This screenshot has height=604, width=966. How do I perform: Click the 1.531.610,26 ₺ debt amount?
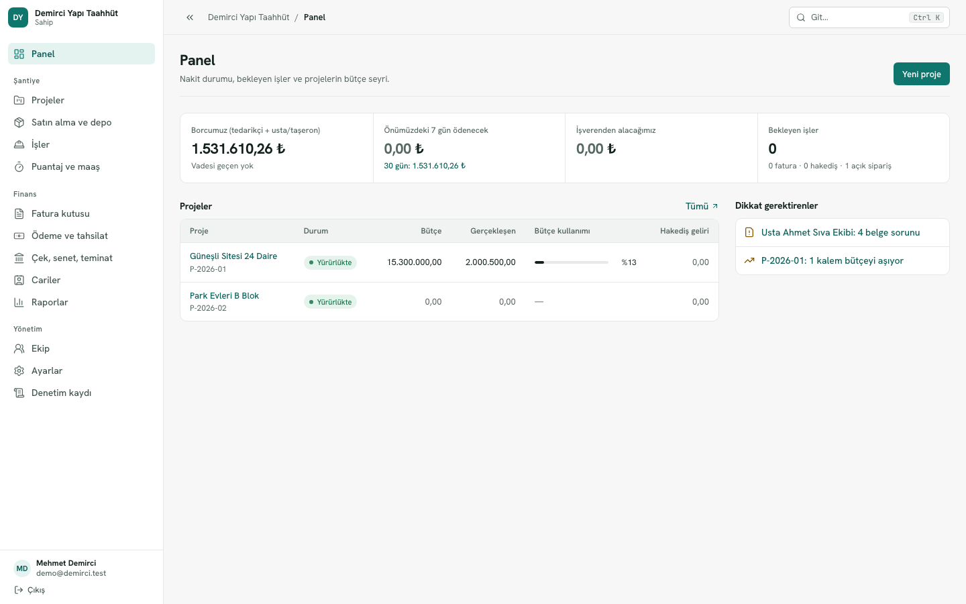click(x=238, y=148)
